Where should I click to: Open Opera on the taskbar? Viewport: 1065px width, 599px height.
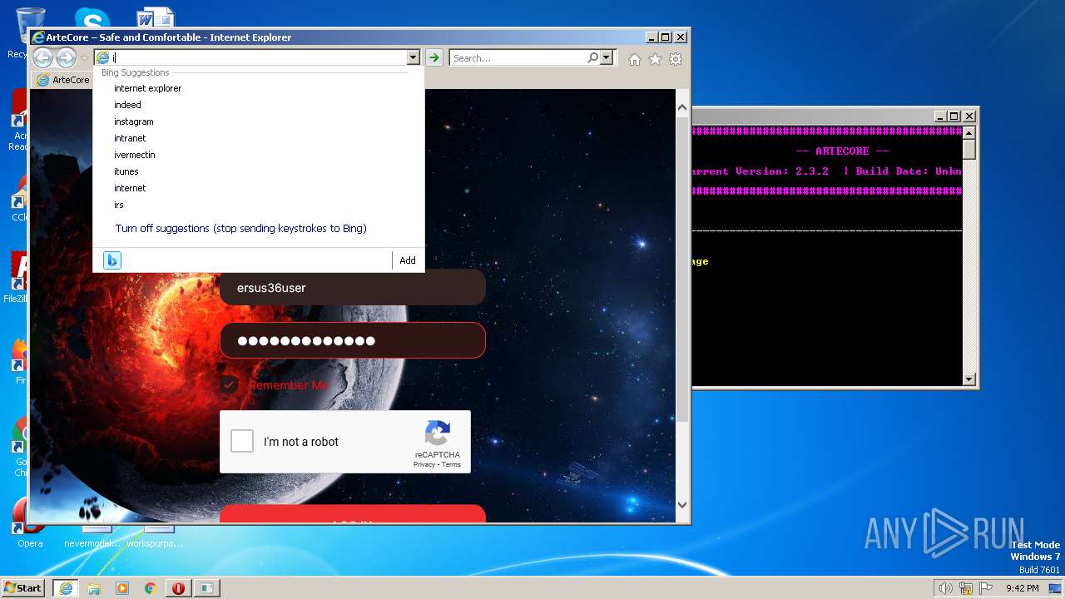[x=178, y=588]
